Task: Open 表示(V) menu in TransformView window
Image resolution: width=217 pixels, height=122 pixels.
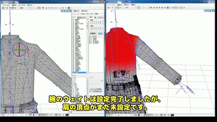Action: click(x=30, y=5)
